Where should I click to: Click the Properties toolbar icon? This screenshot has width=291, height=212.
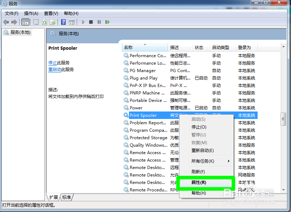[x=36, y=22]
